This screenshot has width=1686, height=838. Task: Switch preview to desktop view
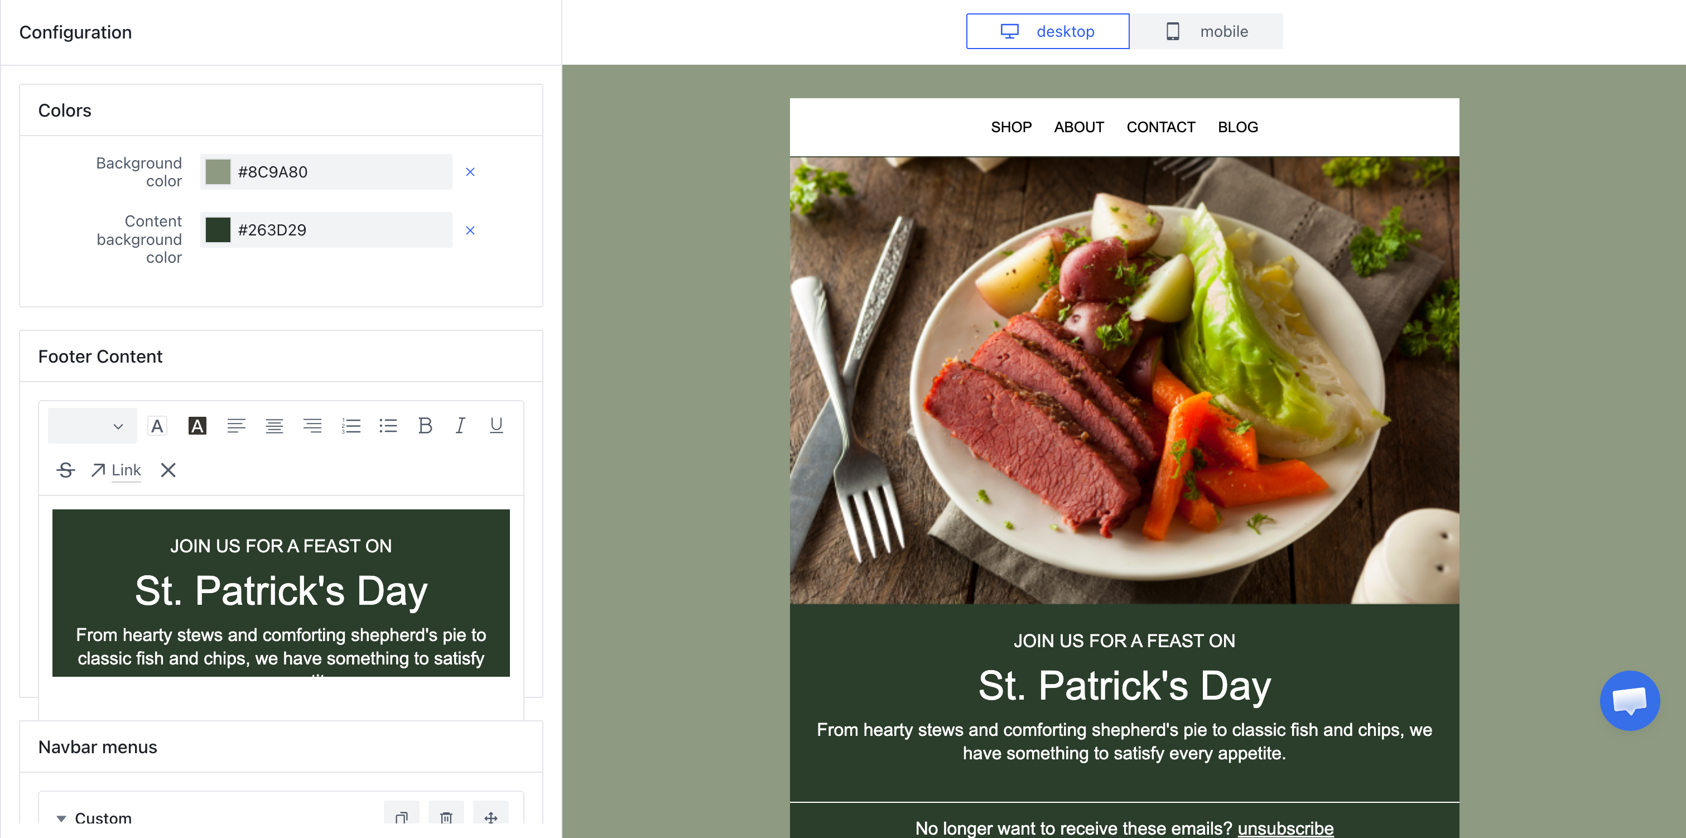coord(1047,31)
